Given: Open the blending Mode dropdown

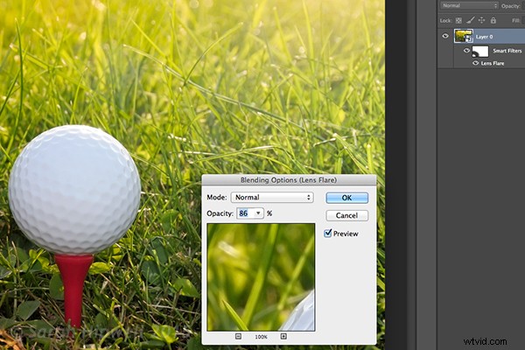Looking at the screenshot, I should [x=272, y=197].
